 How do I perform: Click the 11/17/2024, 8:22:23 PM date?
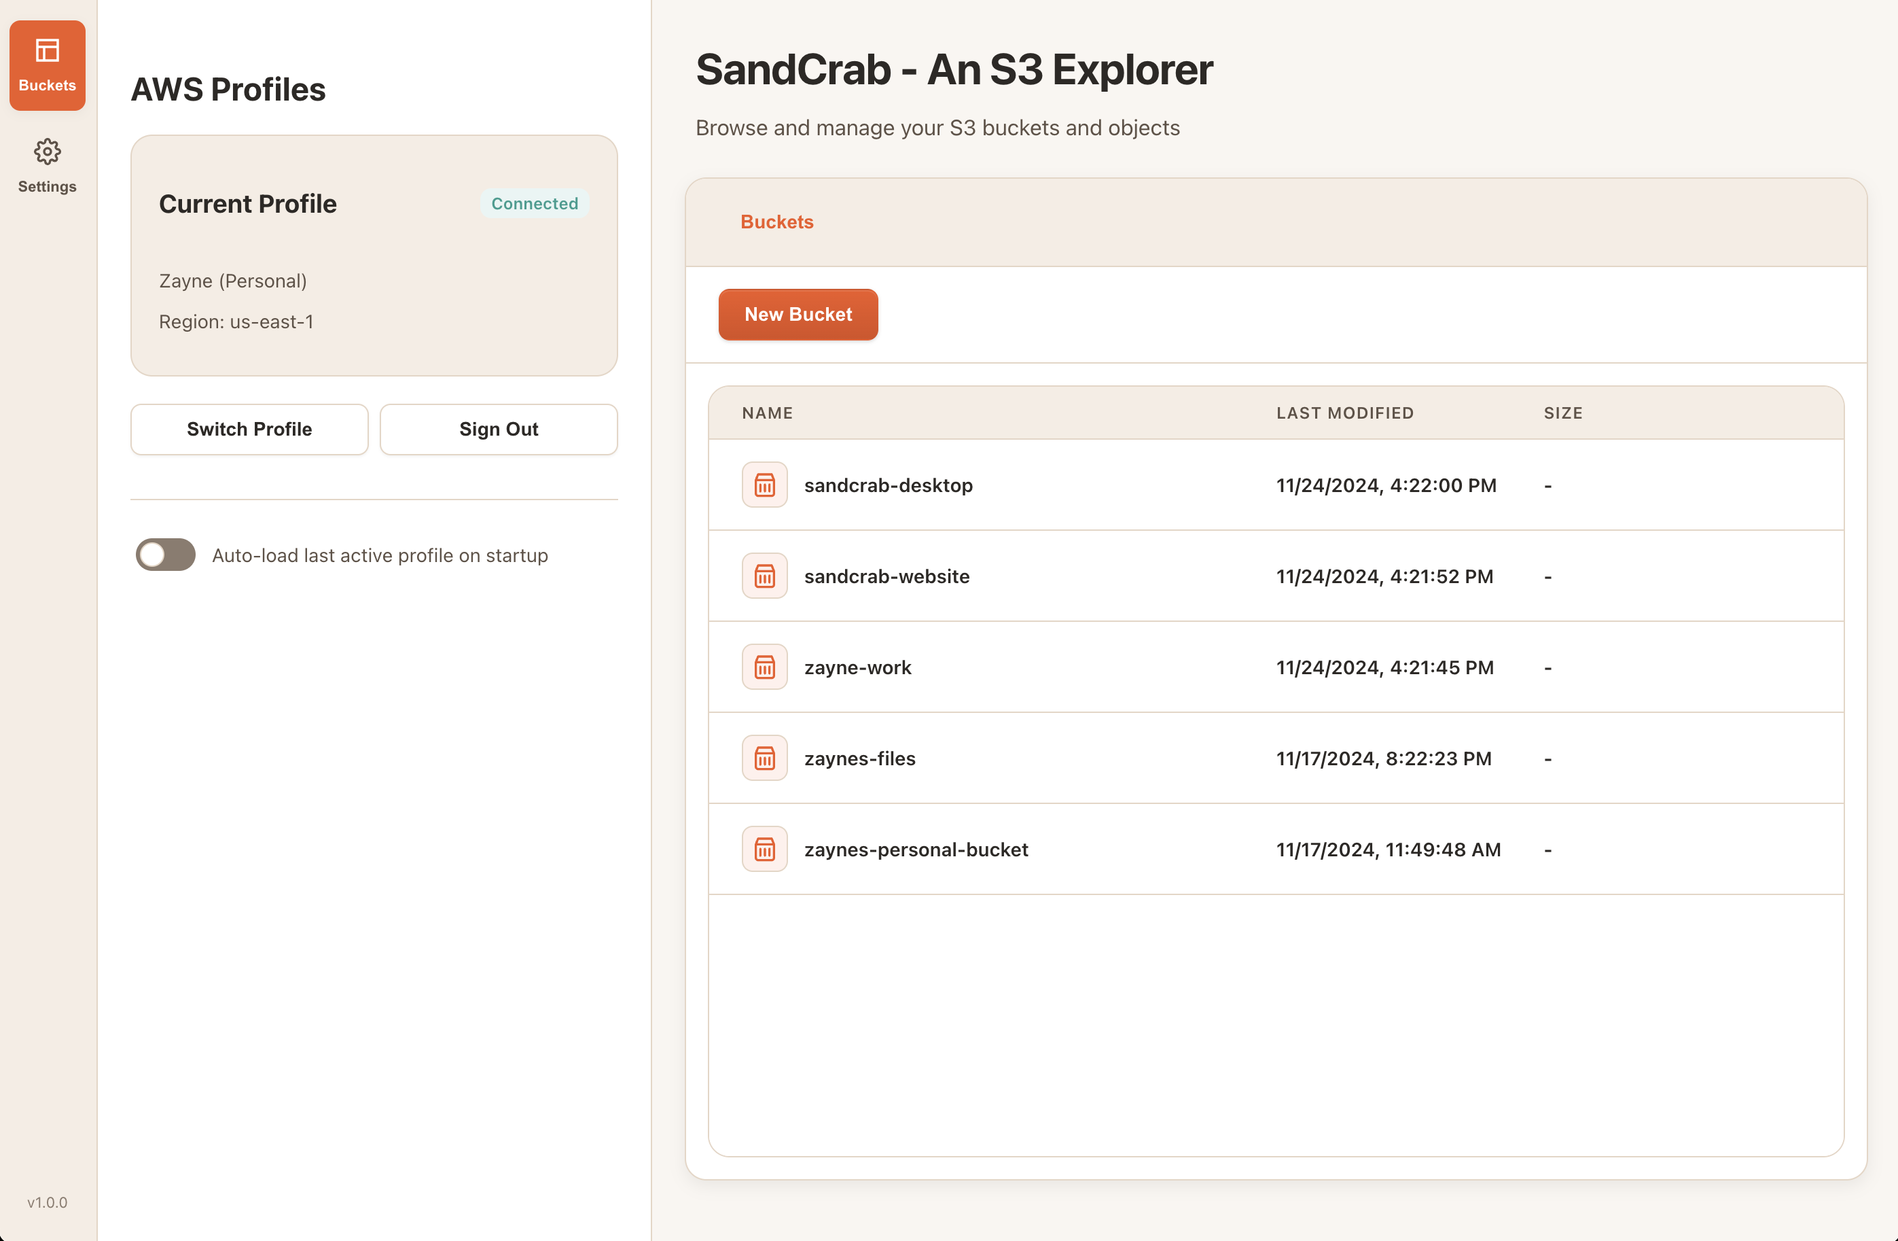[x=1384, y=758]
